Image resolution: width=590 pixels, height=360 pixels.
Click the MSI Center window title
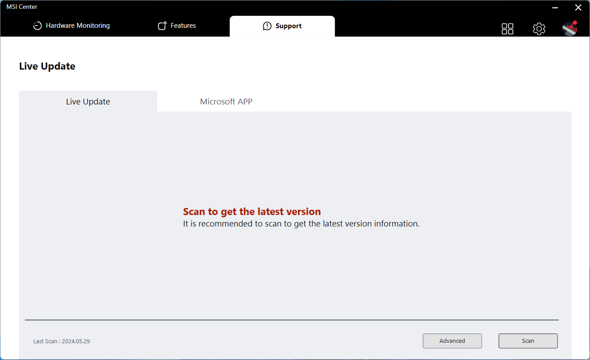22,7
